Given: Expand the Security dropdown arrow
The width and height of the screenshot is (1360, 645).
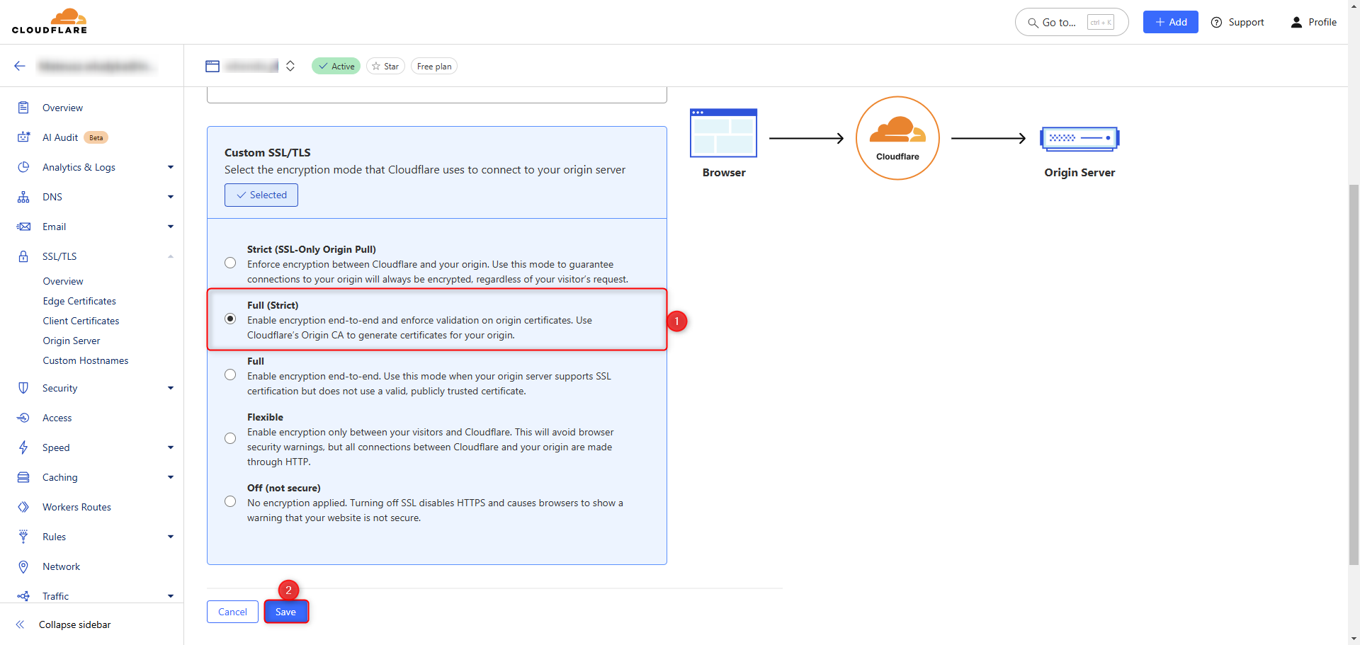Looking at the screenshot, I should [171, 388].
